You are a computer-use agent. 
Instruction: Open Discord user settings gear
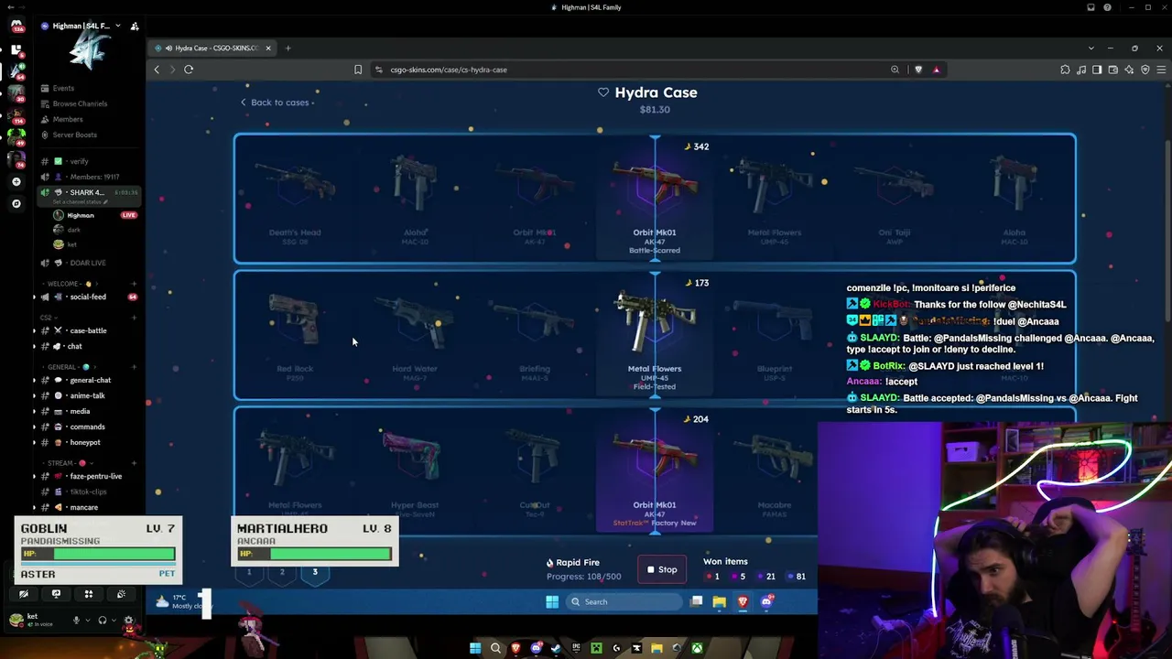128,621
